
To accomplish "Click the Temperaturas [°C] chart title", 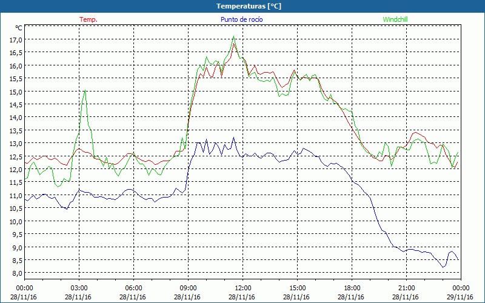I will [x=249, y=6].
